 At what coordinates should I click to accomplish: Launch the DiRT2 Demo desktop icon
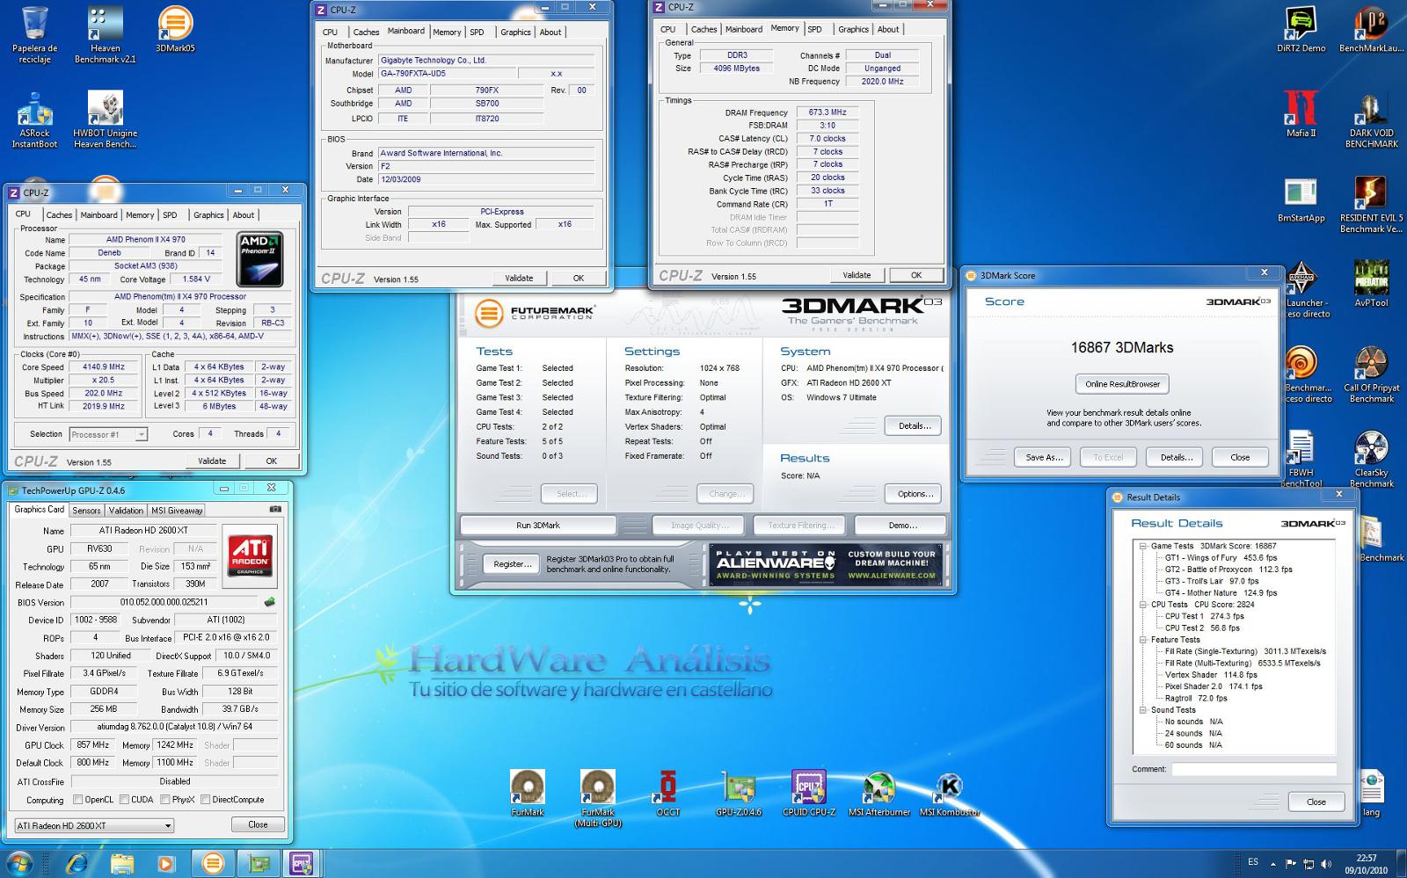click(1301, 29)
